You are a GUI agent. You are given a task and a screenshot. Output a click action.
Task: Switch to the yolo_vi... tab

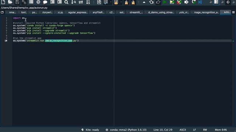click(x=184, y=12)
